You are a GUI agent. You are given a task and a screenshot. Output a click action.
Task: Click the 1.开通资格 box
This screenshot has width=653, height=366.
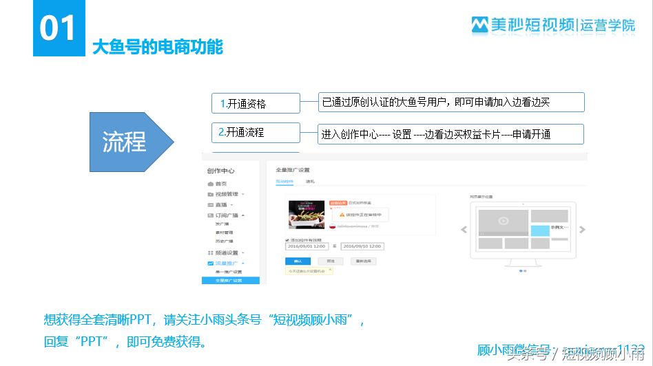tap(256, 103)
